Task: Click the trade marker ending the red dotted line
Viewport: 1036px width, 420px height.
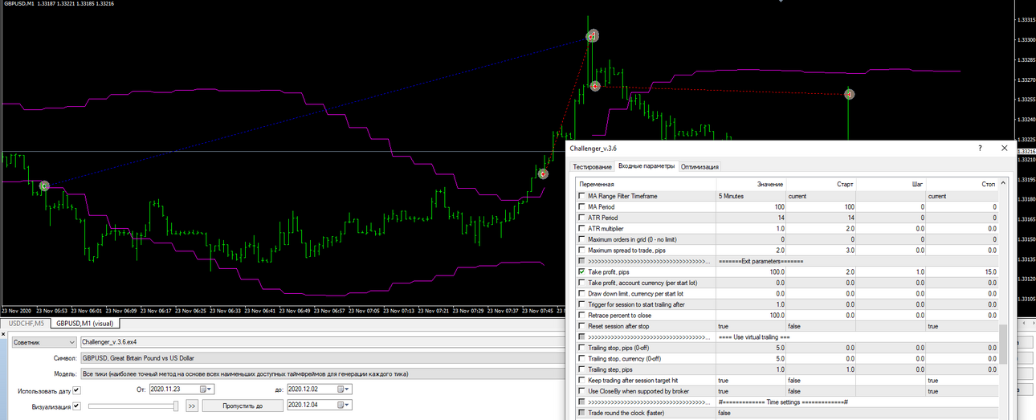Action: [850, 94]
